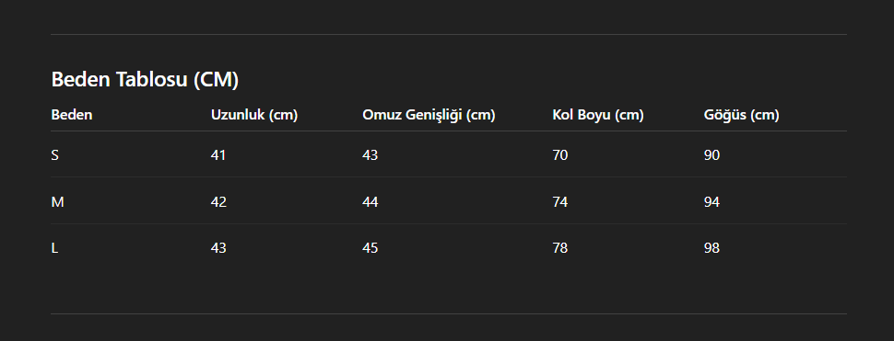The width and height of the screenshot is (894, 341).
Task: Click shoulder width value 45
Action: tap(370, 248)
